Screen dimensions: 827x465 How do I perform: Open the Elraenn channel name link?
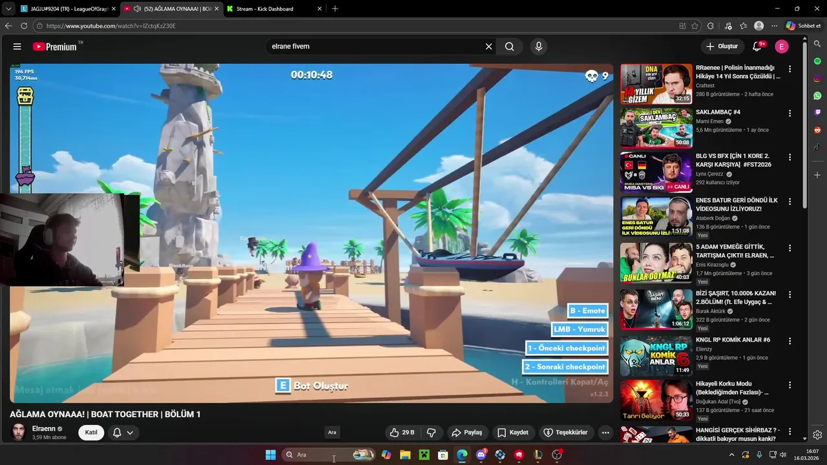44,429
